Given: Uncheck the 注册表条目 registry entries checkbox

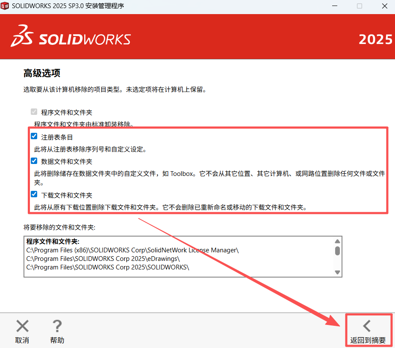Looking at the screenshot, I should (34, 136).
